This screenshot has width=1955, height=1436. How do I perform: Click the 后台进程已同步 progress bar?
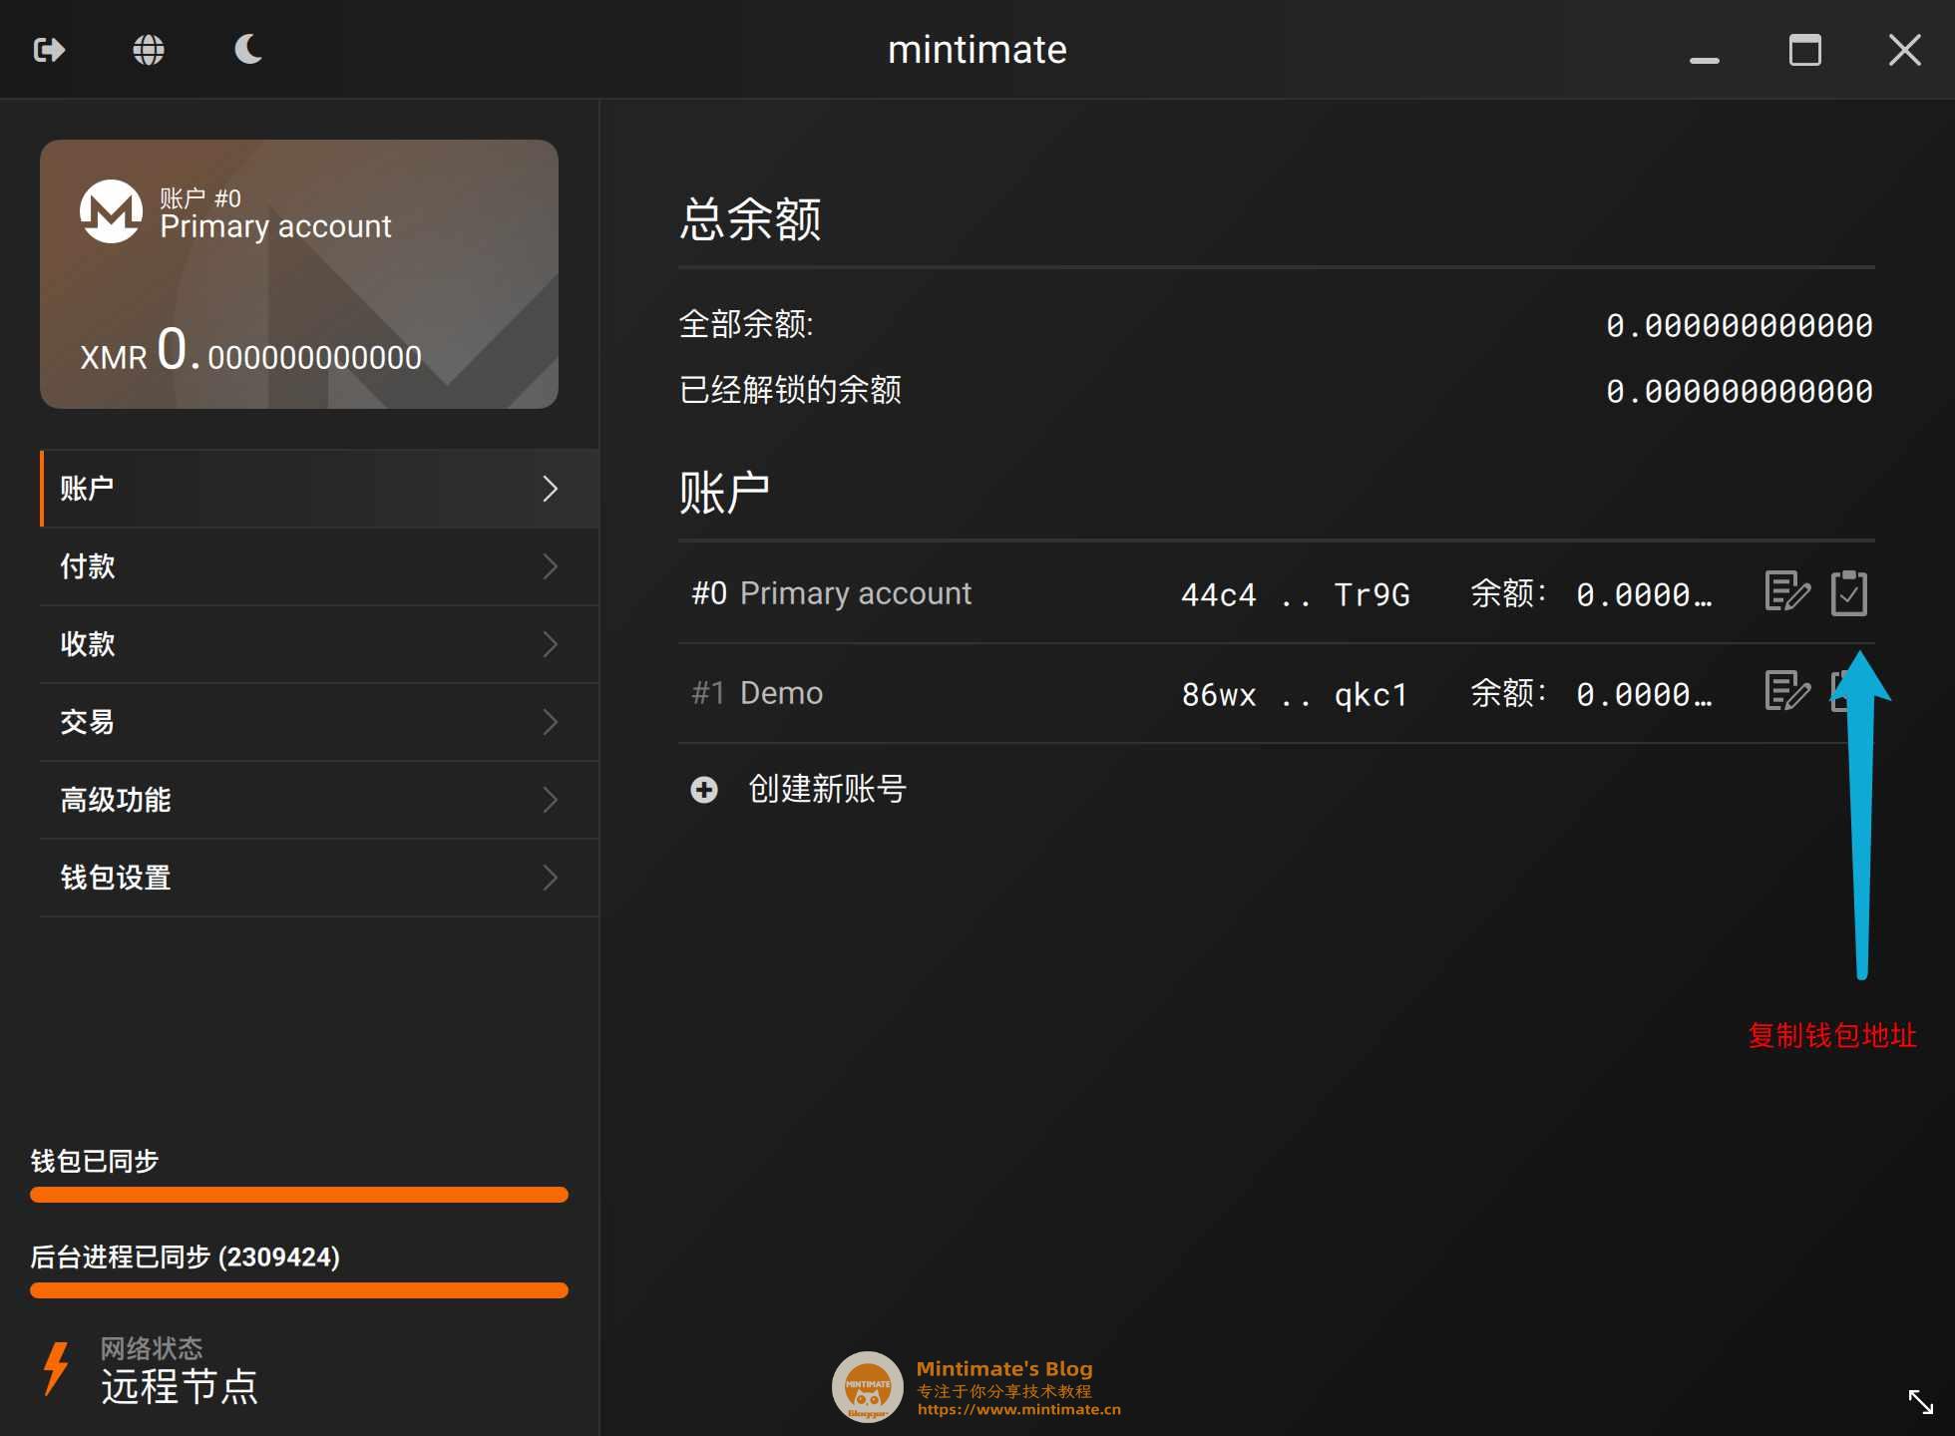tap(299, 1290)
